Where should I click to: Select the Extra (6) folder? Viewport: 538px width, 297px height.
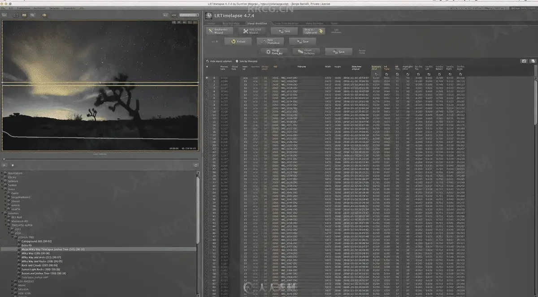[26, 245]
